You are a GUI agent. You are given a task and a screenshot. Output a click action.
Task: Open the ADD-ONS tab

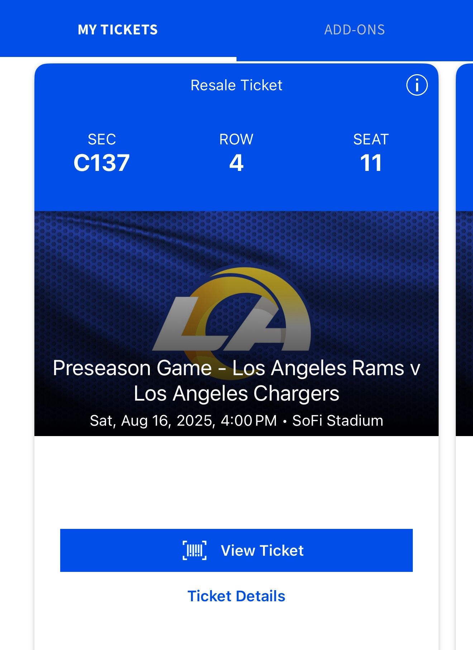pos(354,30)
